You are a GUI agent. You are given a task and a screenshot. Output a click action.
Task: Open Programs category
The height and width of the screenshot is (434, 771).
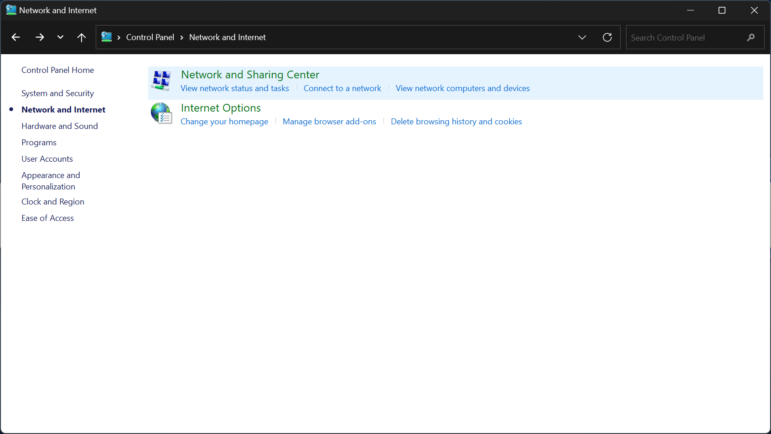(x=39, y=143)
